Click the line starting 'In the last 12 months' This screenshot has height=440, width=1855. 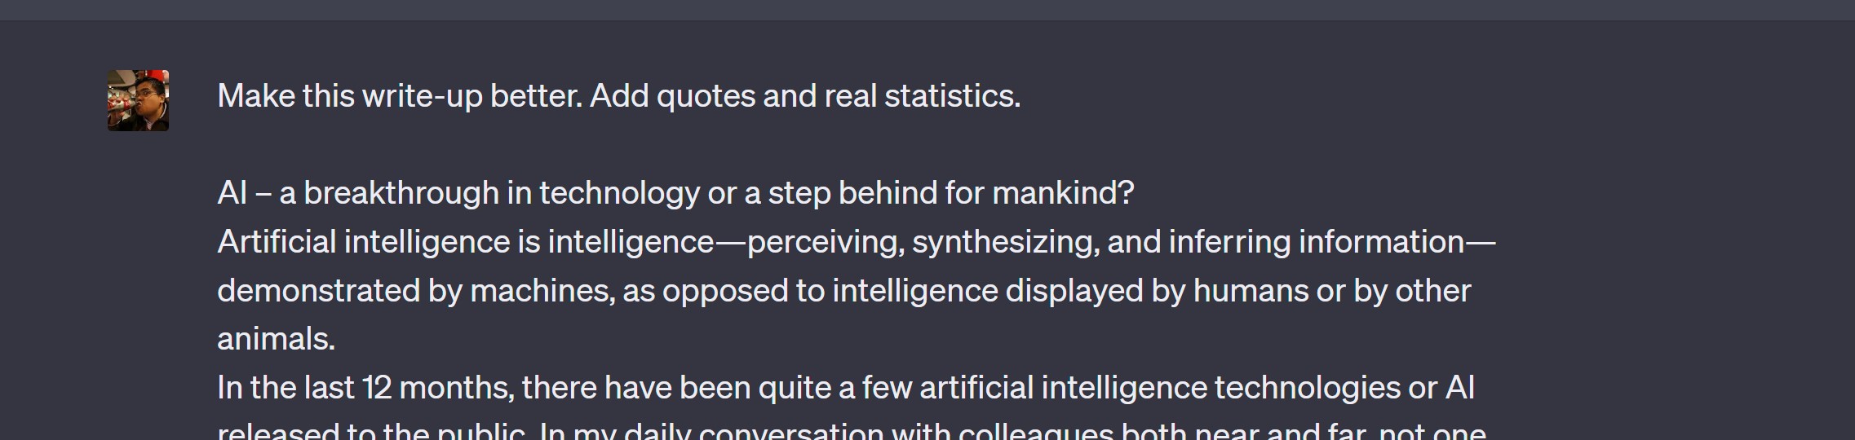(x=846, y=388)
